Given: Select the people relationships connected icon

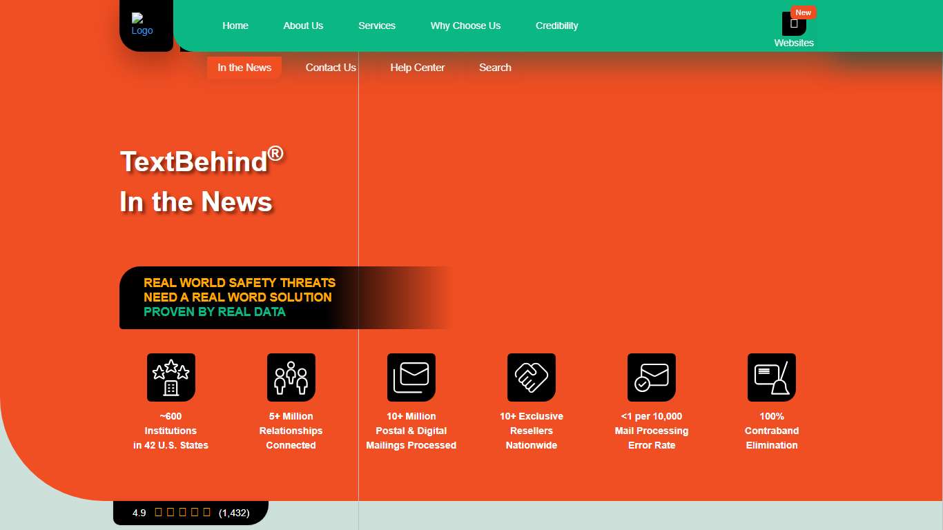Looking at the screenshot, I should click(x=291, y=377).
